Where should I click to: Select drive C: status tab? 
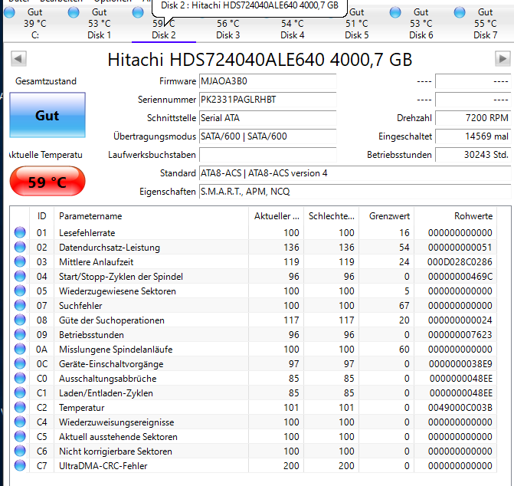(35, 24)
